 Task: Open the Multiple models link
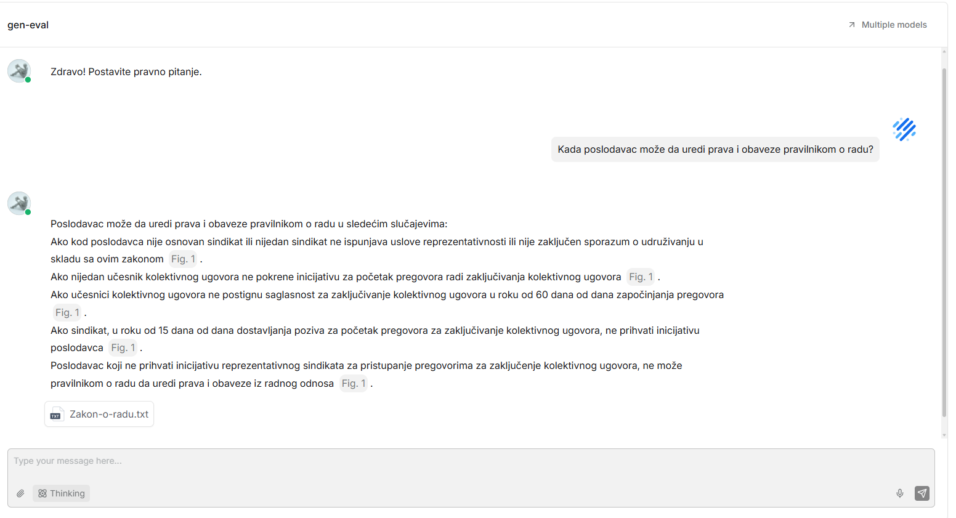pos(888,25)
